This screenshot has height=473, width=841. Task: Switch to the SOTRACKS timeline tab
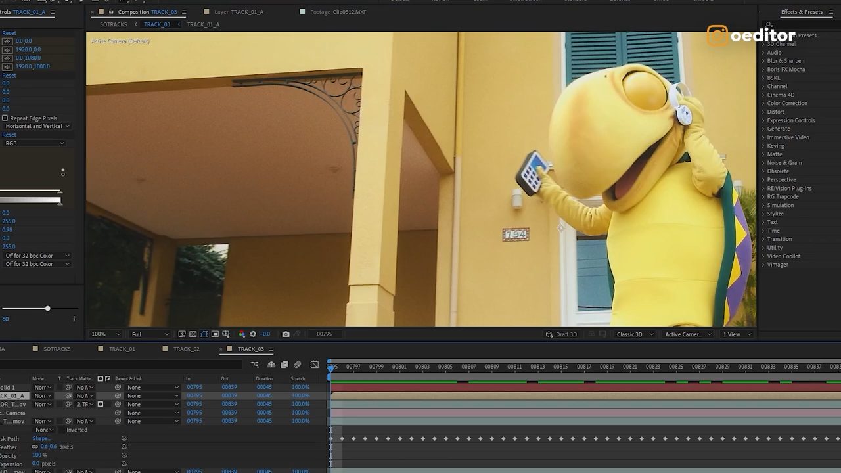point(57,349)
